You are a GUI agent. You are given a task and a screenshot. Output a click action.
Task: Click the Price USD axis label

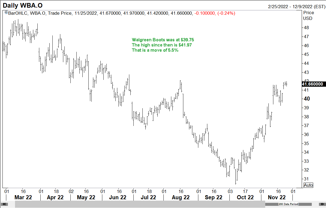308,16
